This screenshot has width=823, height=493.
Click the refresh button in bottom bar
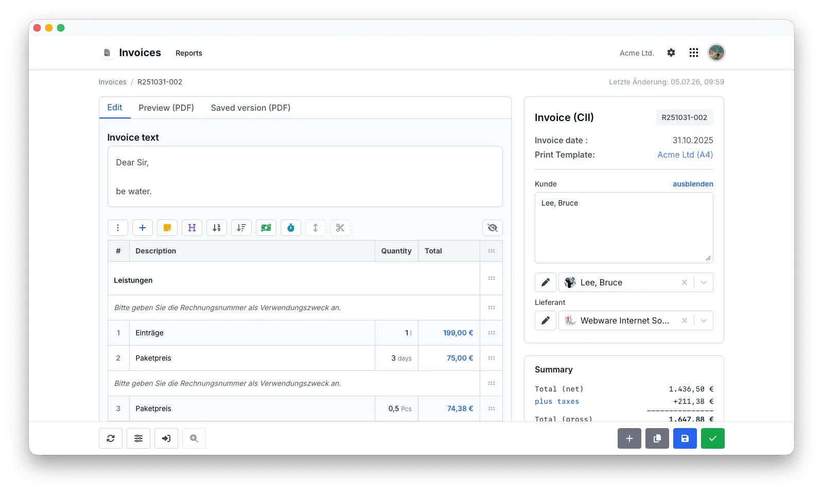click(x=111, y=438)
